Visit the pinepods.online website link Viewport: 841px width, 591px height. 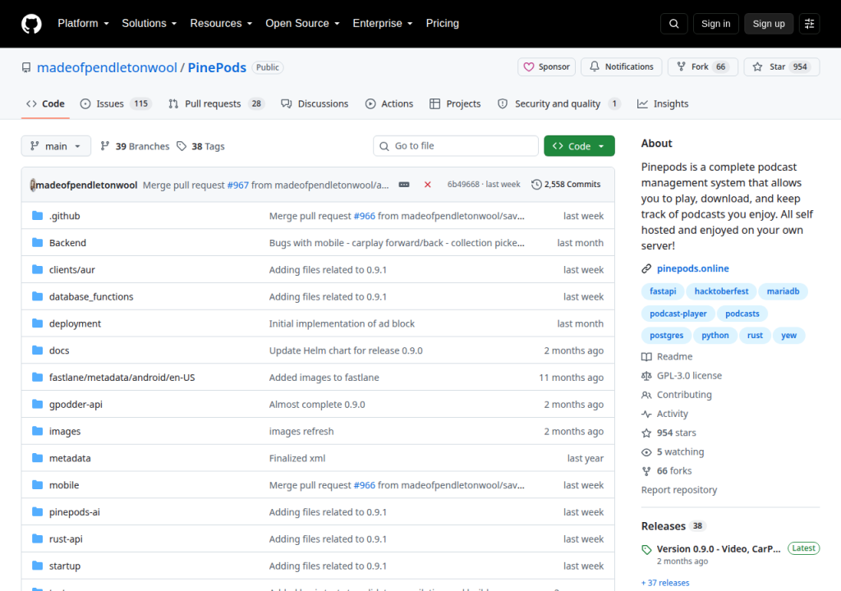point(692,268)
